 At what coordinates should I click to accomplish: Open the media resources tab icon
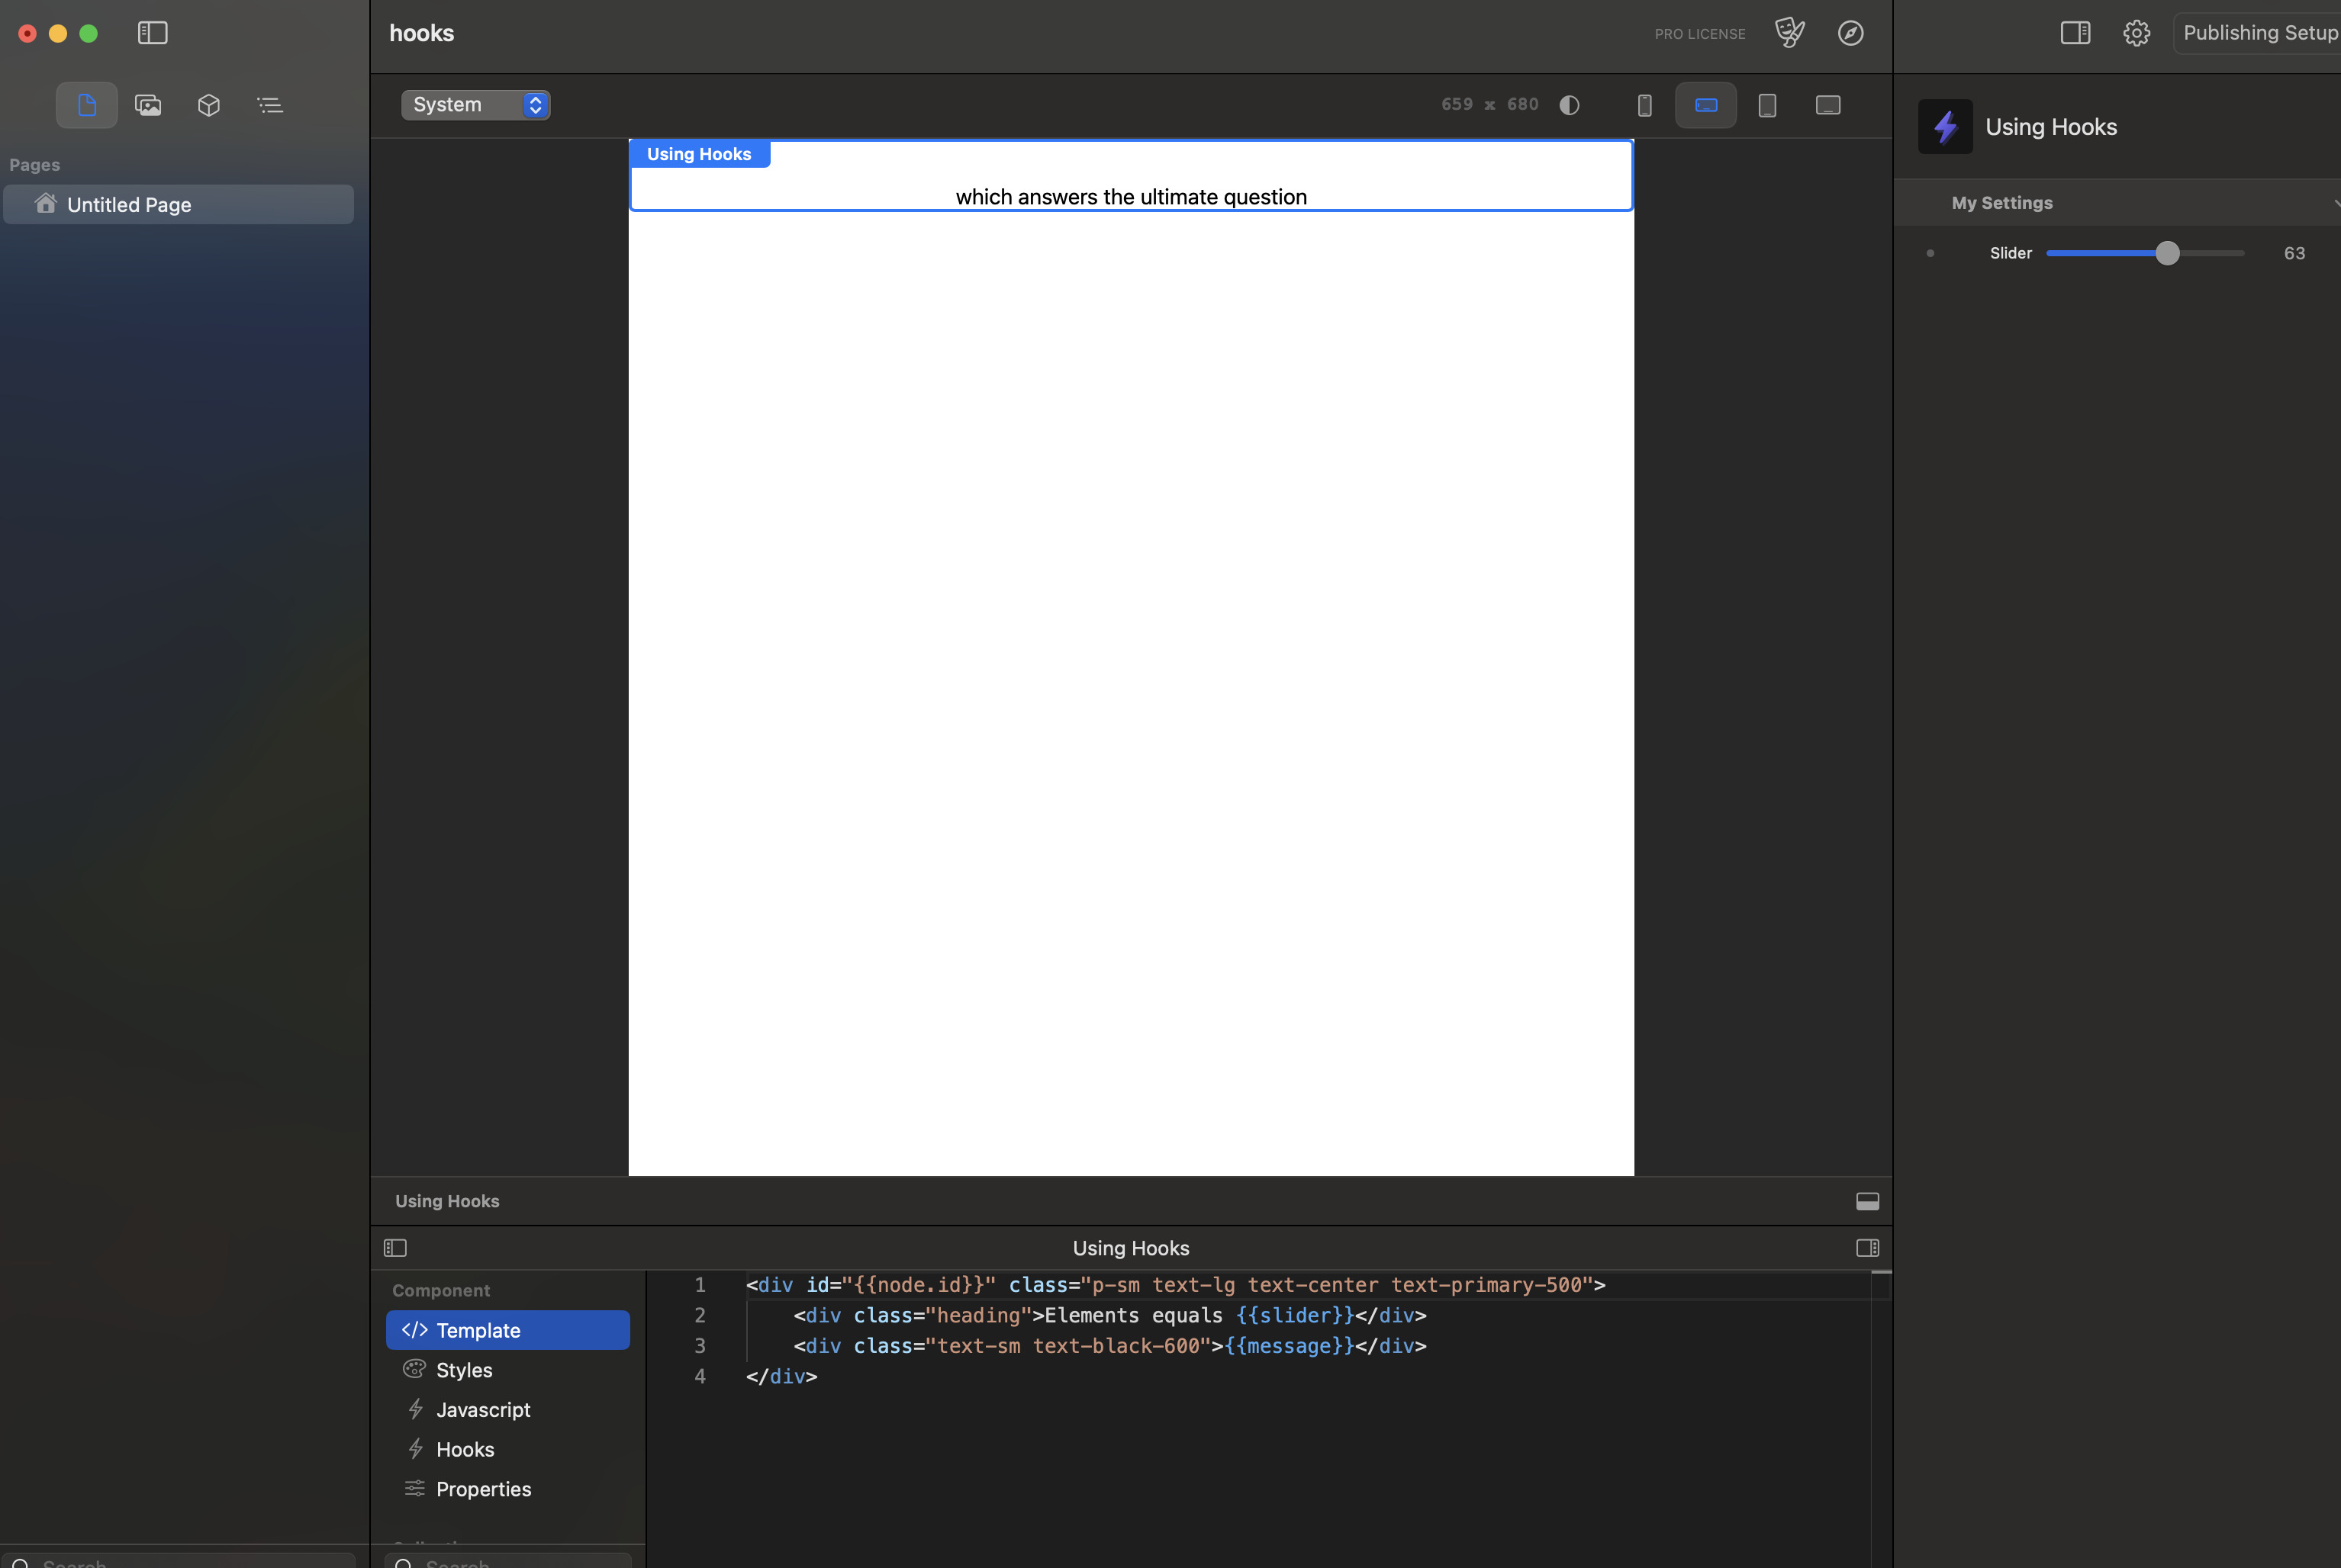coord(148,105)
